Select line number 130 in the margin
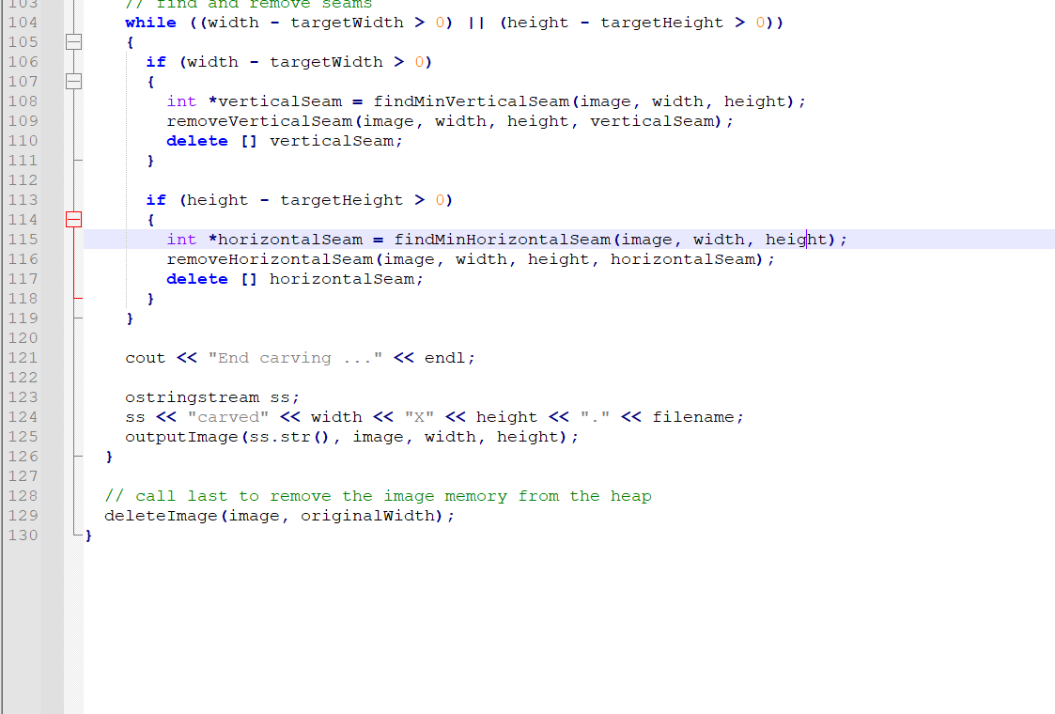Screen dimensions: 1055x714 [x=23, y=535]
